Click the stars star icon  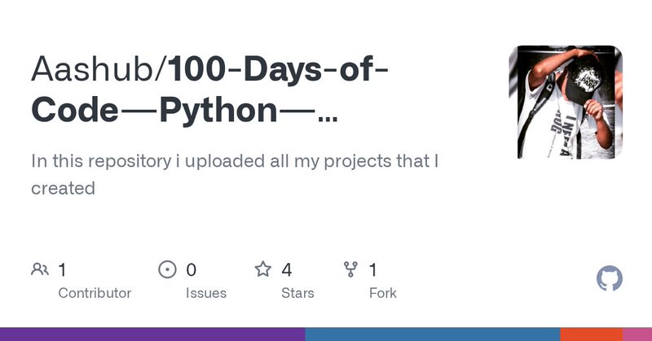(x=262, y=269)
